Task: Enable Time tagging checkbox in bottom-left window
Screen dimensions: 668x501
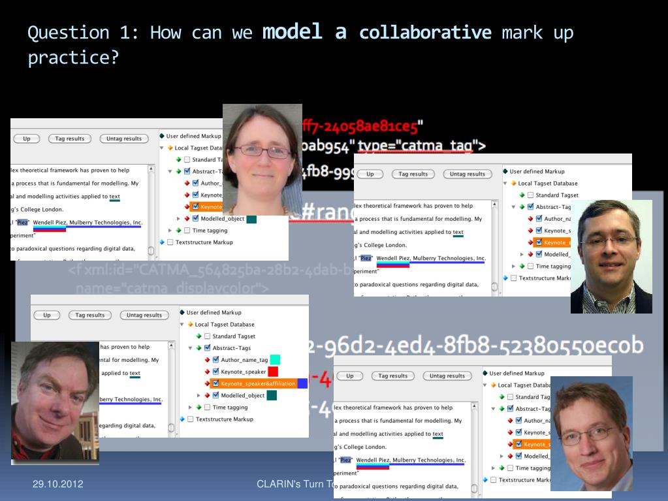Action: click(208, 408)
